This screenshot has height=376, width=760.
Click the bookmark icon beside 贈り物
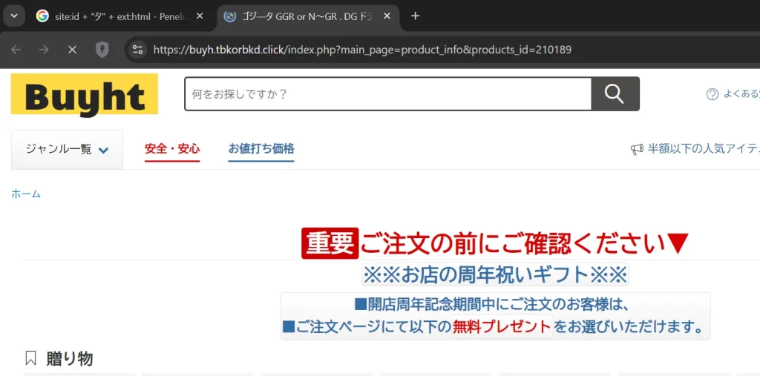pos(30,359)
